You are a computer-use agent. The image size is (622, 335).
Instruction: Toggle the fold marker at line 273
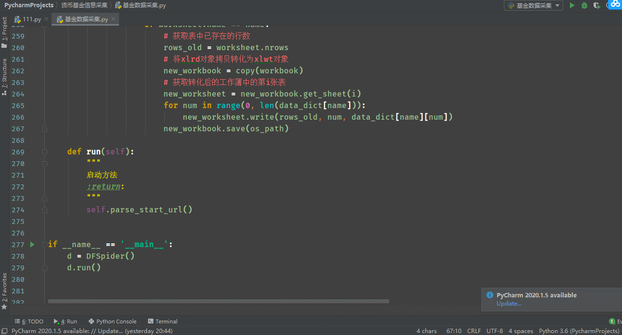pyautogui.click(x=44, y=198)
